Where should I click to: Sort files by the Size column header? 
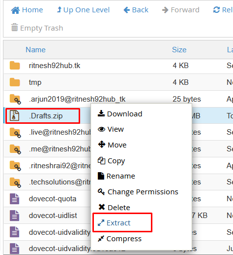coord(179,50)
